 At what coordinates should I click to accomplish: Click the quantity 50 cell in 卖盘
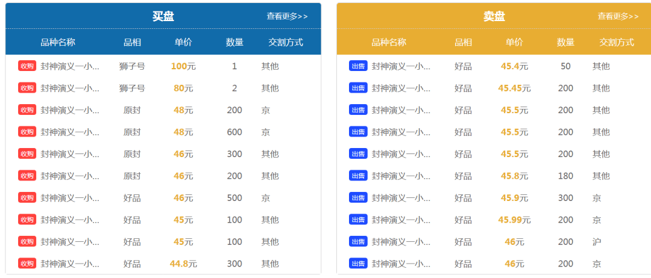tap(566, 66)
